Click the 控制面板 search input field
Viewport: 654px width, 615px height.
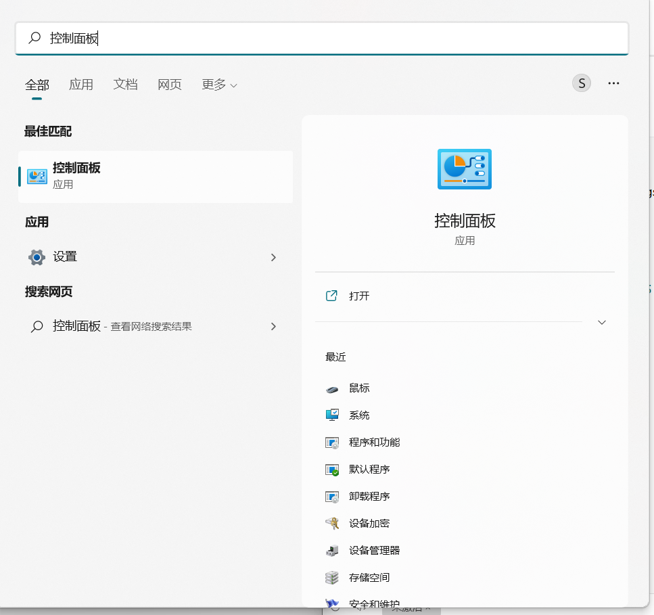(x=322, y=38)
